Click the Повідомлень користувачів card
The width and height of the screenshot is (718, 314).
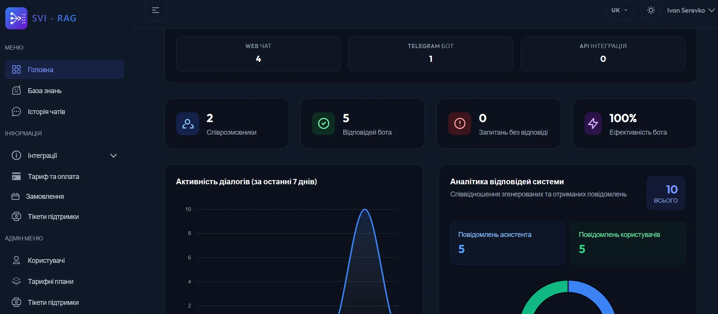point(628,243)
